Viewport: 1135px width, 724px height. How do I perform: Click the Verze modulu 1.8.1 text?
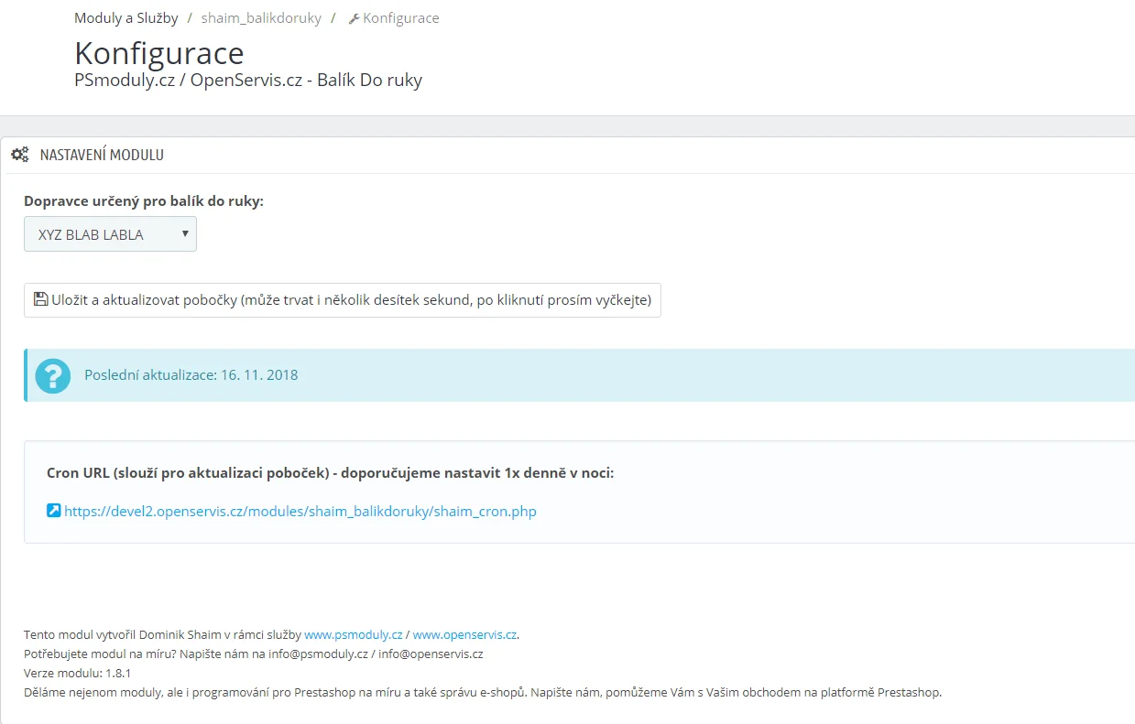[77, 673]
